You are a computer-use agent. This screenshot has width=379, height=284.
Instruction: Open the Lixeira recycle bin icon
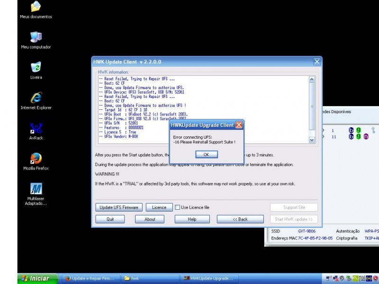[36, 71]
